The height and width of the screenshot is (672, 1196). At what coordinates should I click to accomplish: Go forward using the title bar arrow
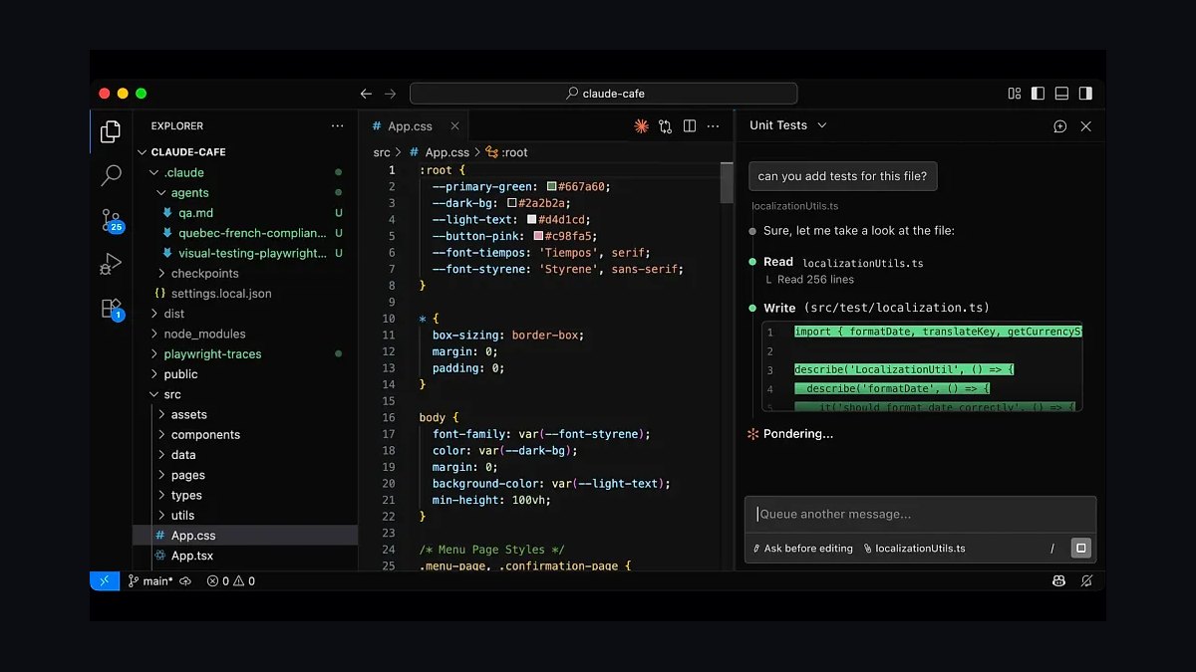[x=390, y=94]
